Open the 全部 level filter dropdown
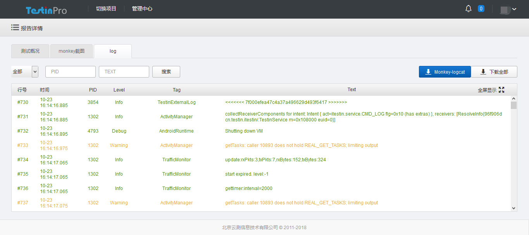Screen dimensions: 529x235 coord(25,72)
